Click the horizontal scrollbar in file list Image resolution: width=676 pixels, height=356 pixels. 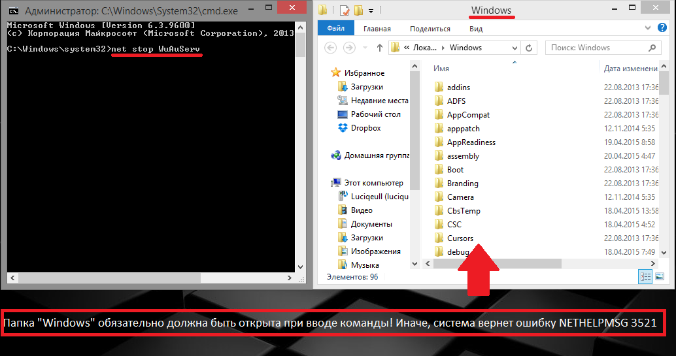tap(497, 263)
